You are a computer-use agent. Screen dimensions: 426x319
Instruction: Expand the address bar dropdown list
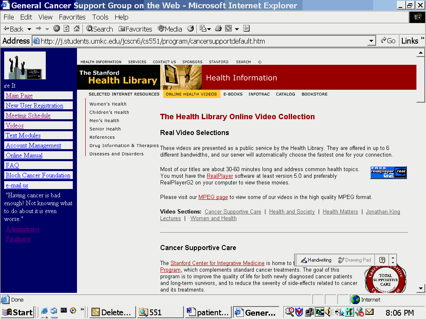(371, 41)
